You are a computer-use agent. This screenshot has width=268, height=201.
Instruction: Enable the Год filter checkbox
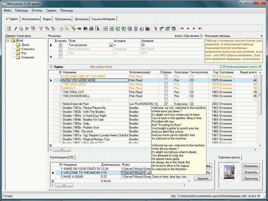[x=61, y=53]
